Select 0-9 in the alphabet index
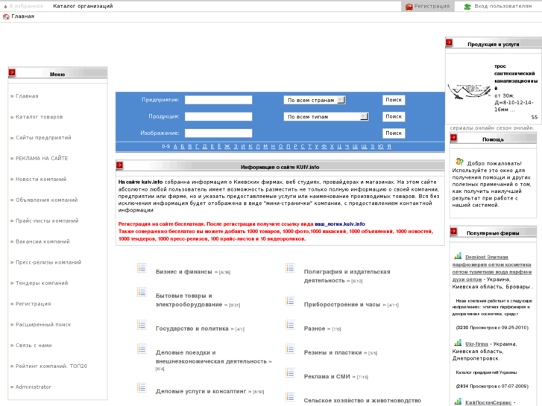 [166, 147]
